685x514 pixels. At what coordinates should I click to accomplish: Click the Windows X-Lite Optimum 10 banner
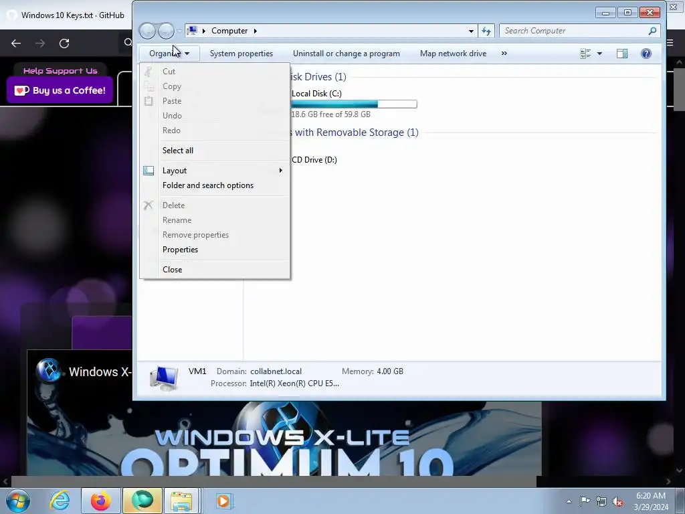(x=284, y=438)
